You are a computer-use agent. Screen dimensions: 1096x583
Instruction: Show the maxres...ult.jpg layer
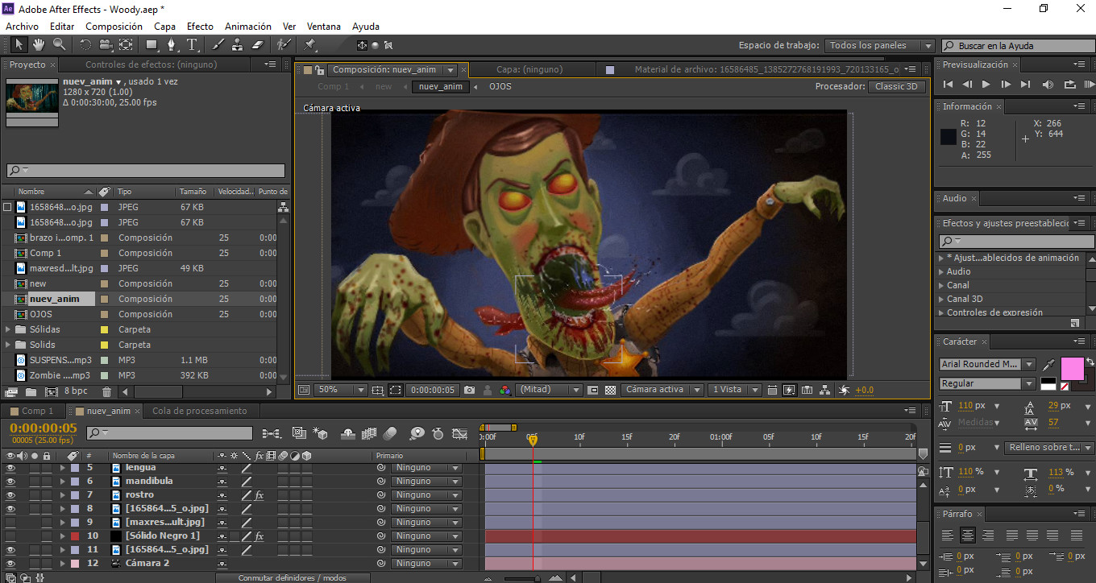coord(10,523)
